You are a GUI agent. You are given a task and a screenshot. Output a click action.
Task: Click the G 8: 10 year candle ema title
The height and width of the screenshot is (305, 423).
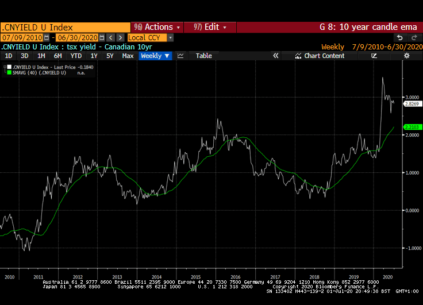[368, 27]
